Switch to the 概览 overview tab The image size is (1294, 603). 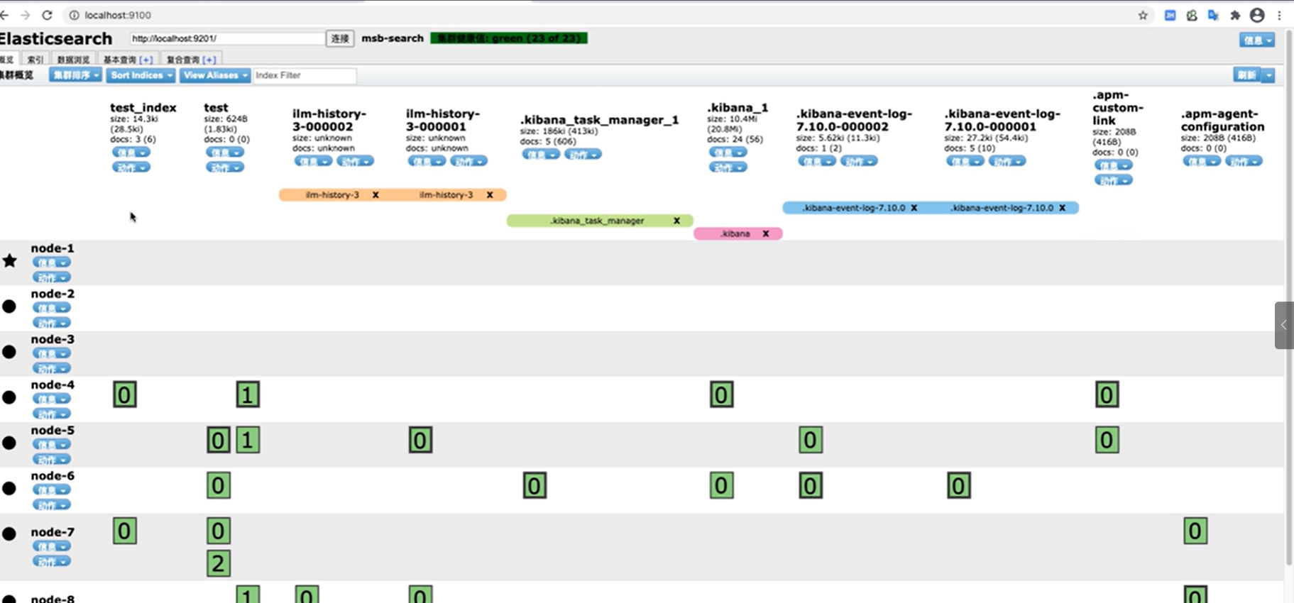8,60
